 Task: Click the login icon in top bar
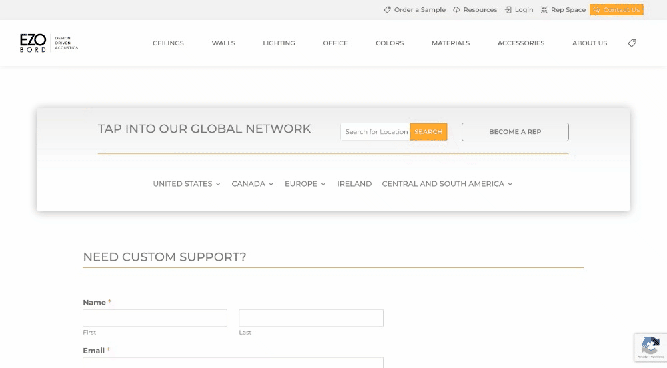508,10
